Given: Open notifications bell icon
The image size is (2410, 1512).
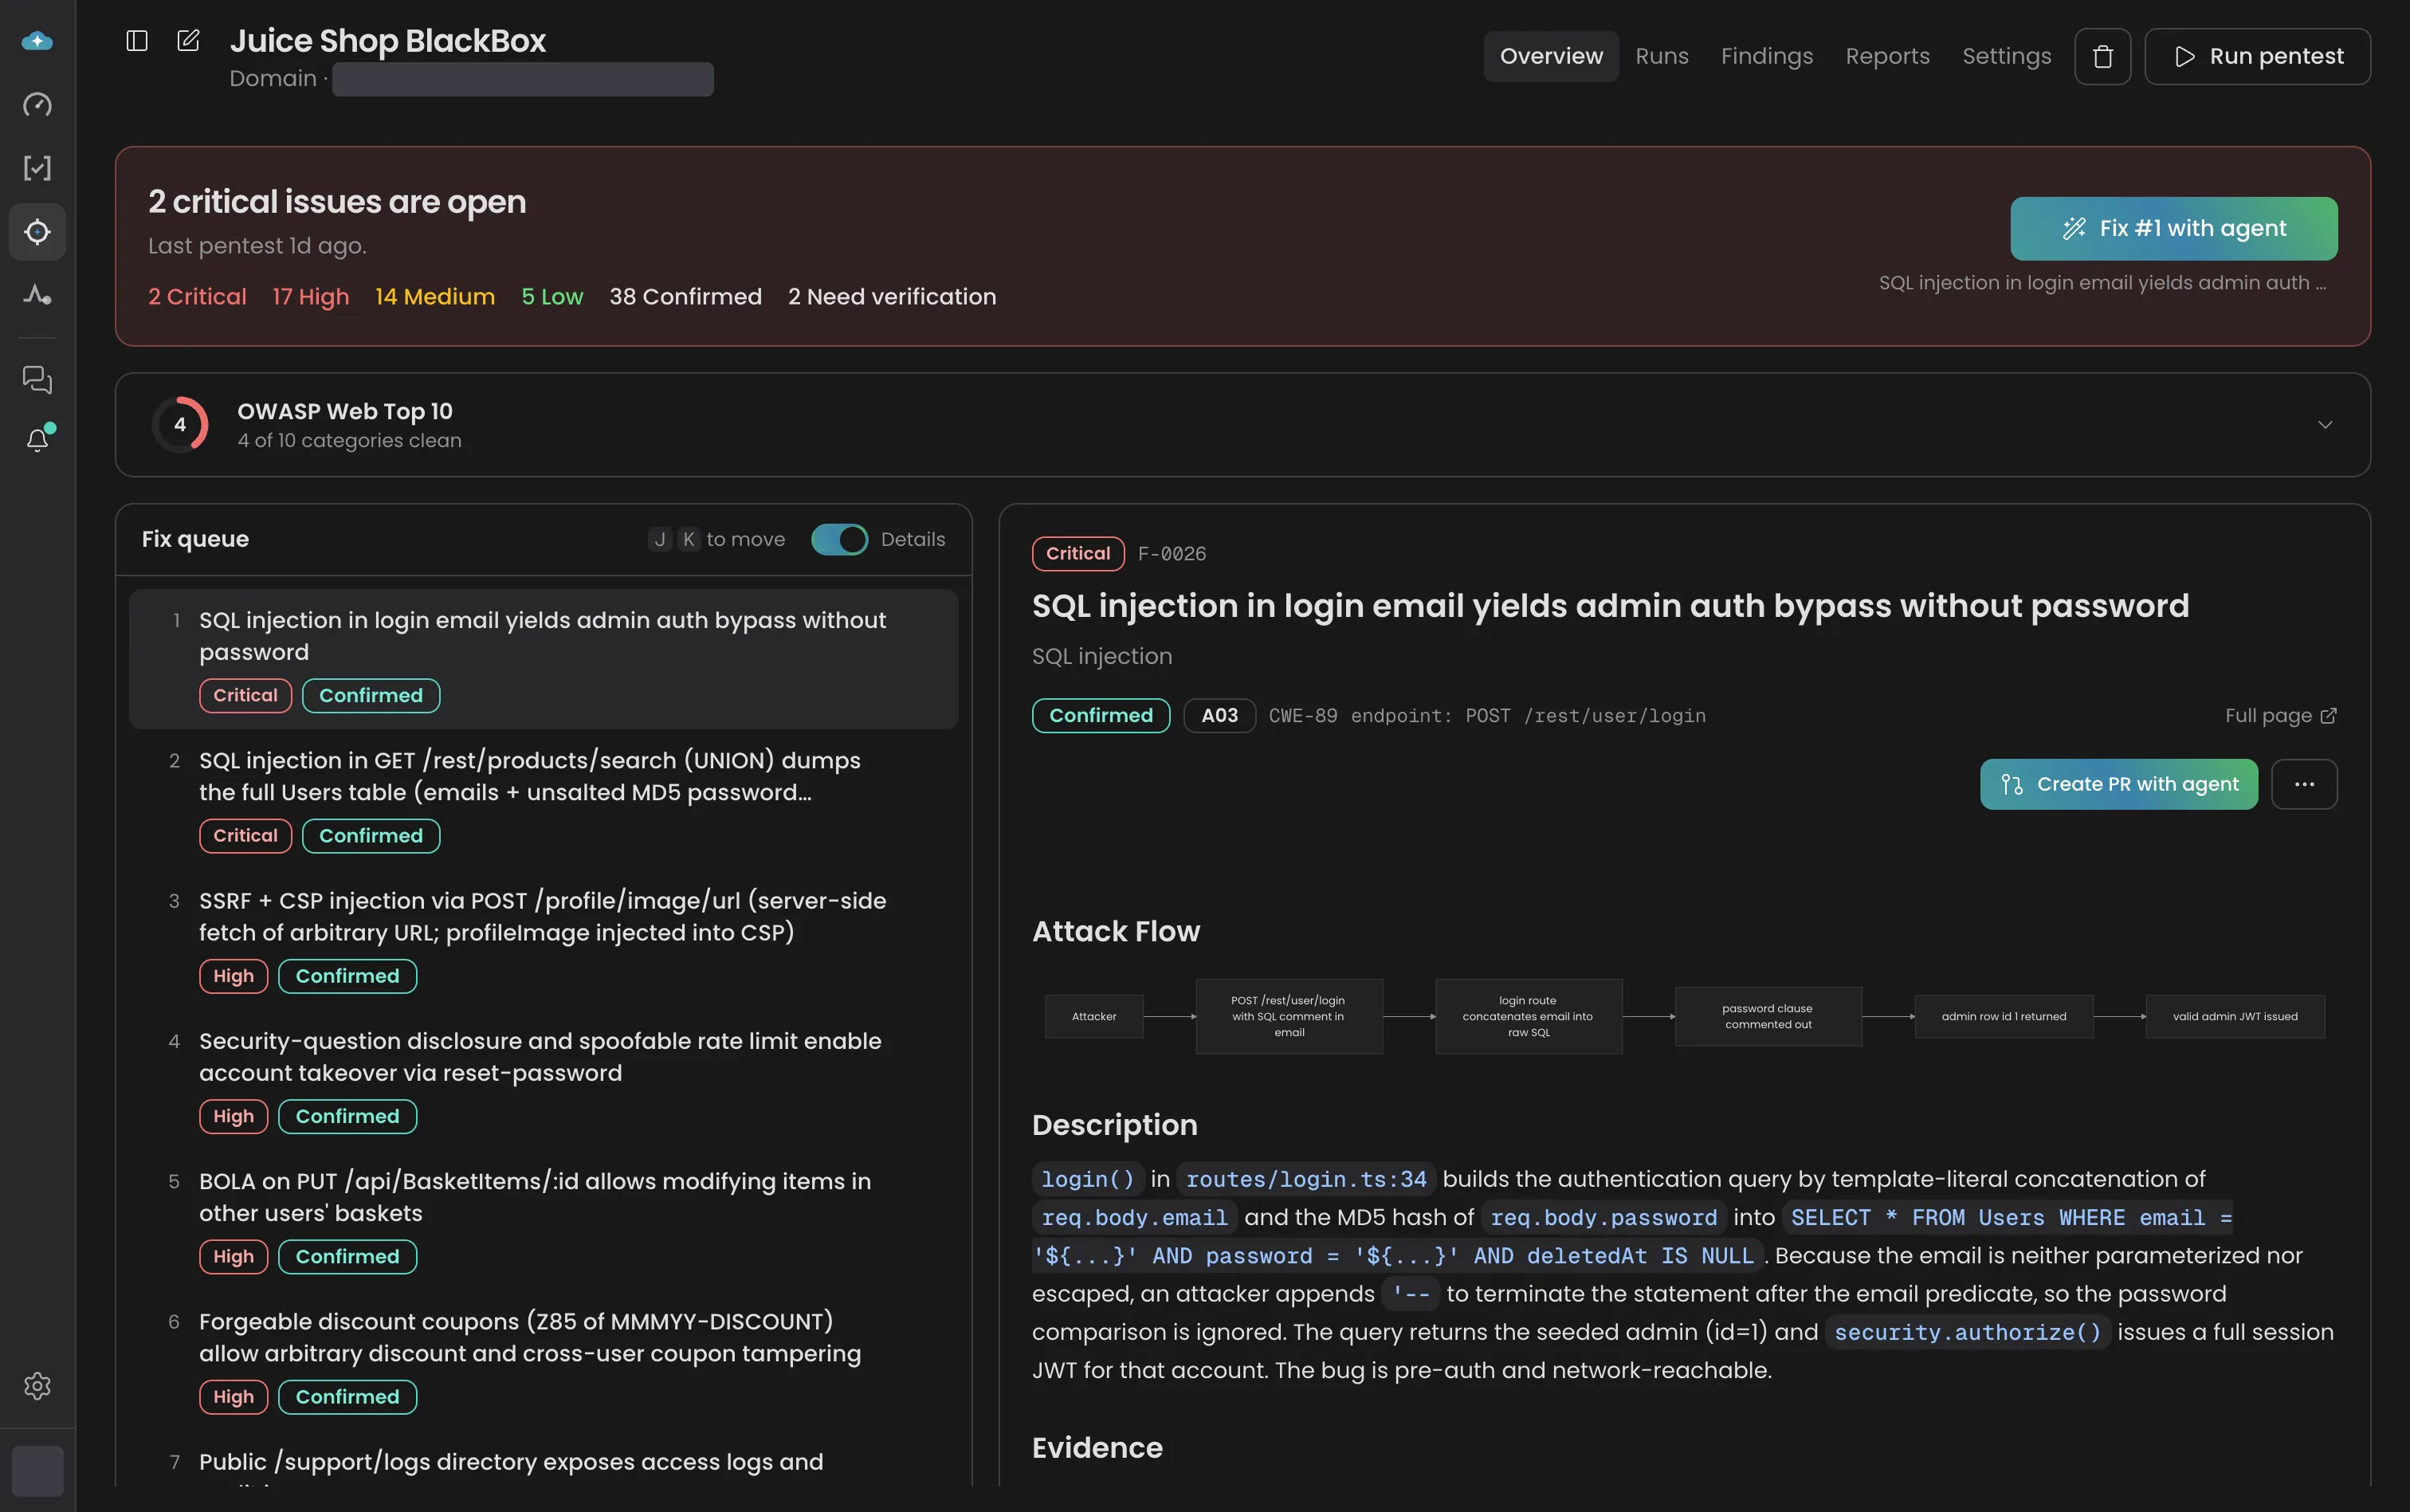Looking at the screenshot, I should [x=38, y=439].
